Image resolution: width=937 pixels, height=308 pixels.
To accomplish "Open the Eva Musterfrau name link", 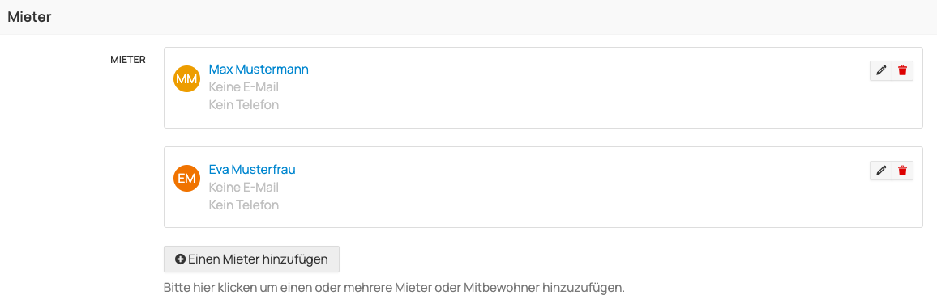I will [x=252, y=169].
